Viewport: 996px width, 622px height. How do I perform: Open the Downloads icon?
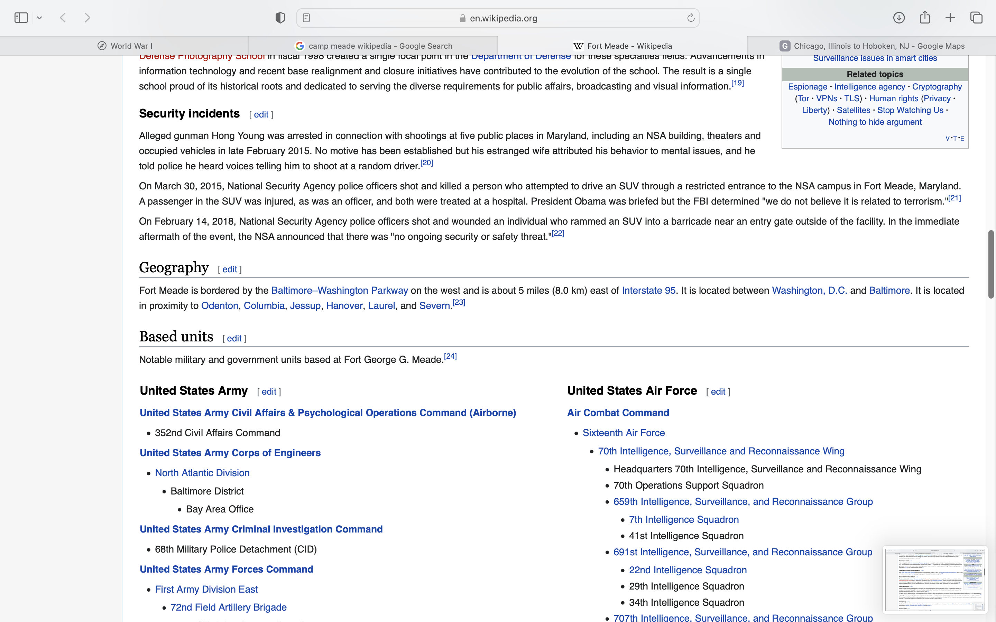[899, 18]
